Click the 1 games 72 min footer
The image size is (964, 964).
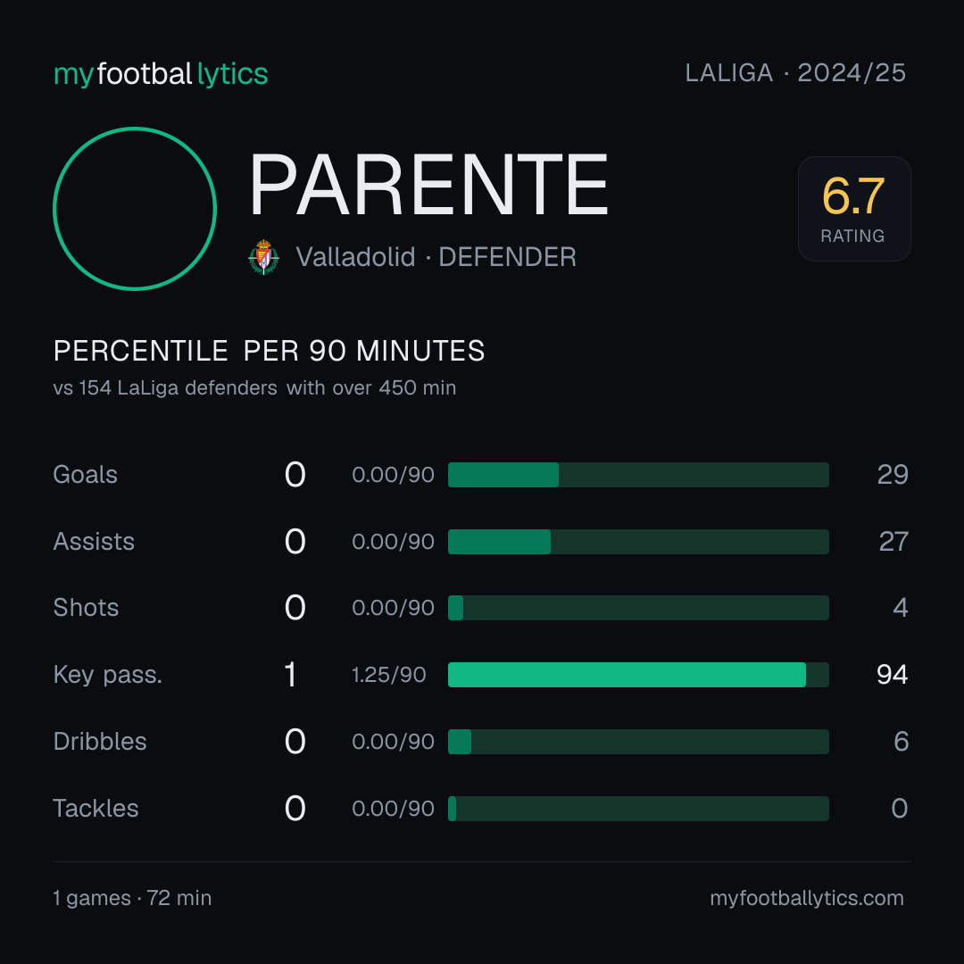point(132,898)
